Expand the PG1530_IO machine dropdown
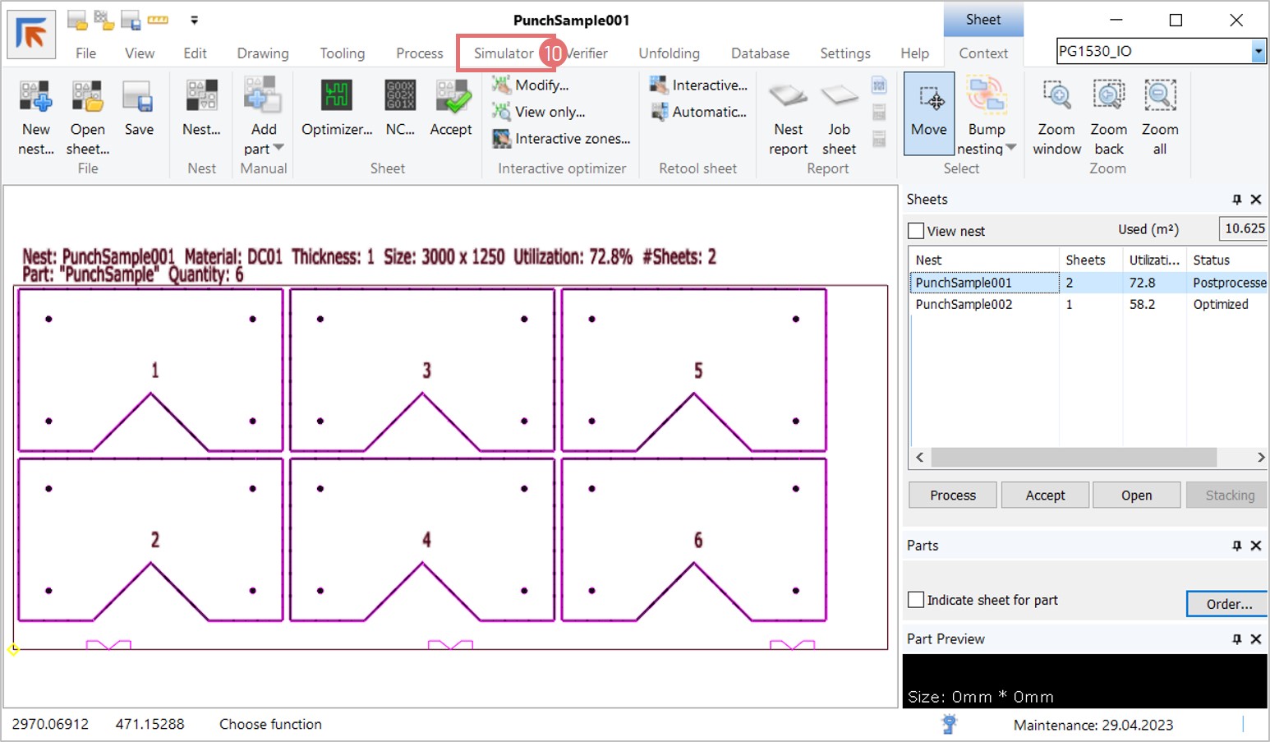This screenshot has height=742, width=1270. (x=1258, y=52)
